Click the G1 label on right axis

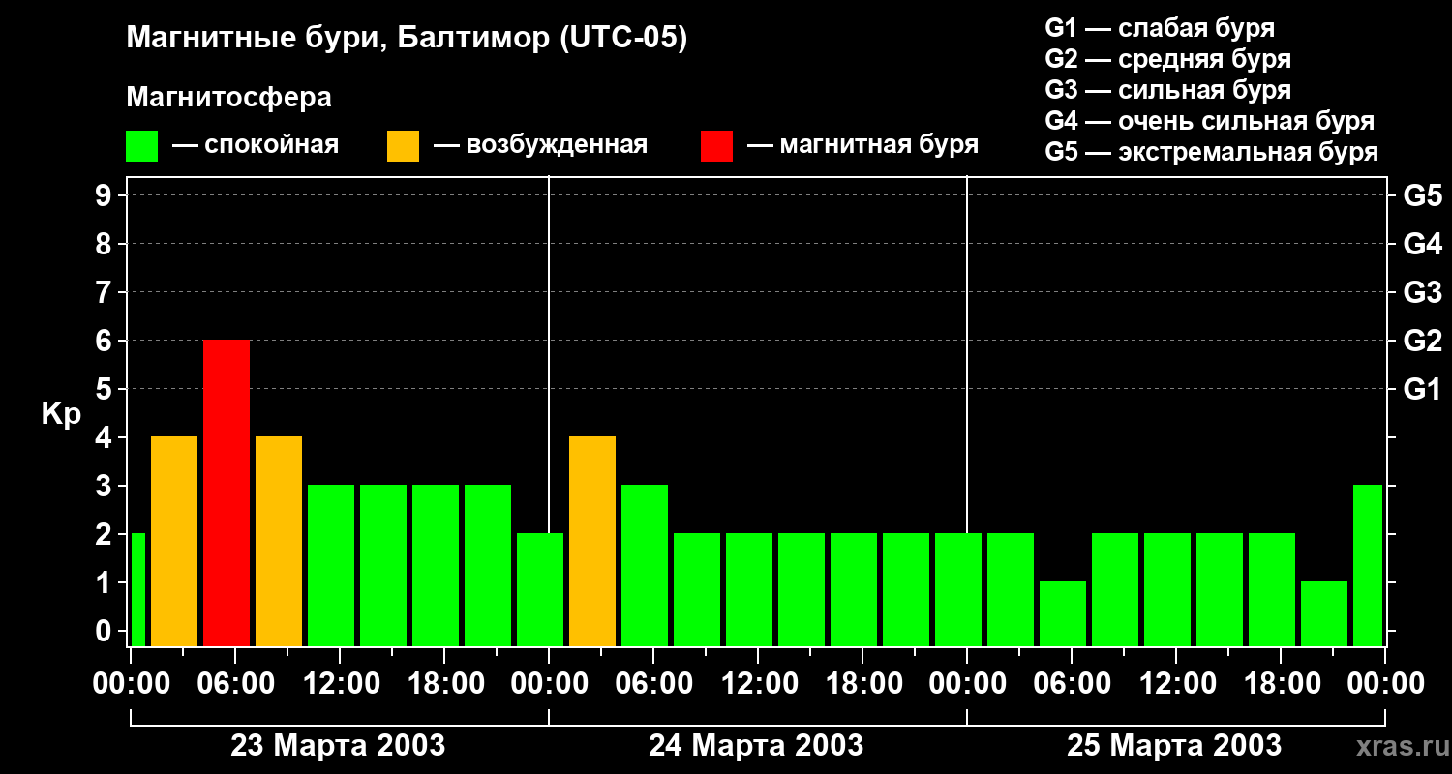pos(1422,390)
